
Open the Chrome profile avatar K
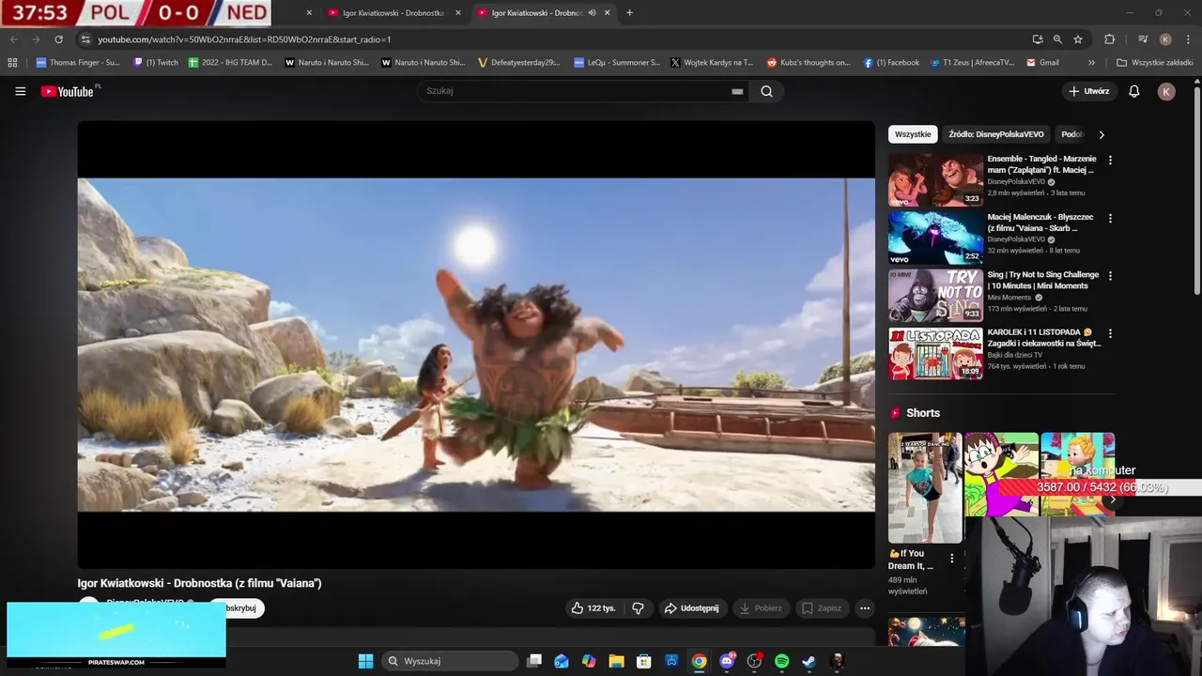[1165, 39]
